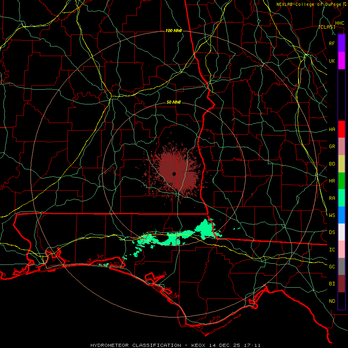This screenshot has width=348, height=348.
Task: Click the UK legend label
Action: [332, 61]
